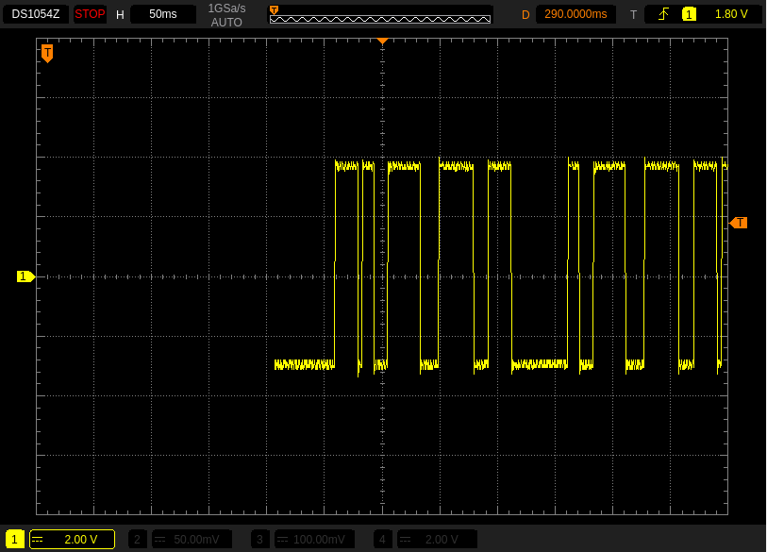
Task: Click the D delay label
Action: click(x=525, y=15)
